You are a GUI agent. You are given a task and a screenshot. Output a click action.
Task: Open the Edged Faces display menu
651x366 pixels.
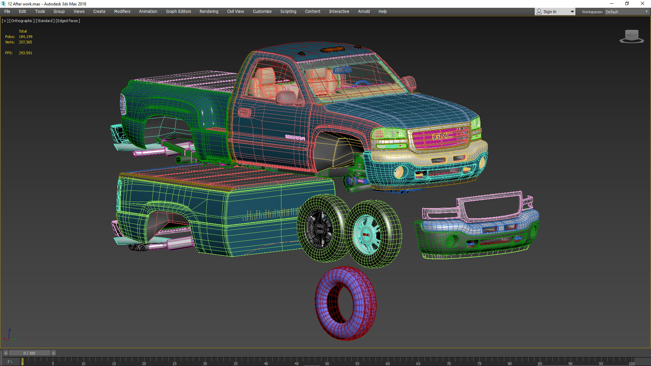pyautogui.click(x=68, y=21)
